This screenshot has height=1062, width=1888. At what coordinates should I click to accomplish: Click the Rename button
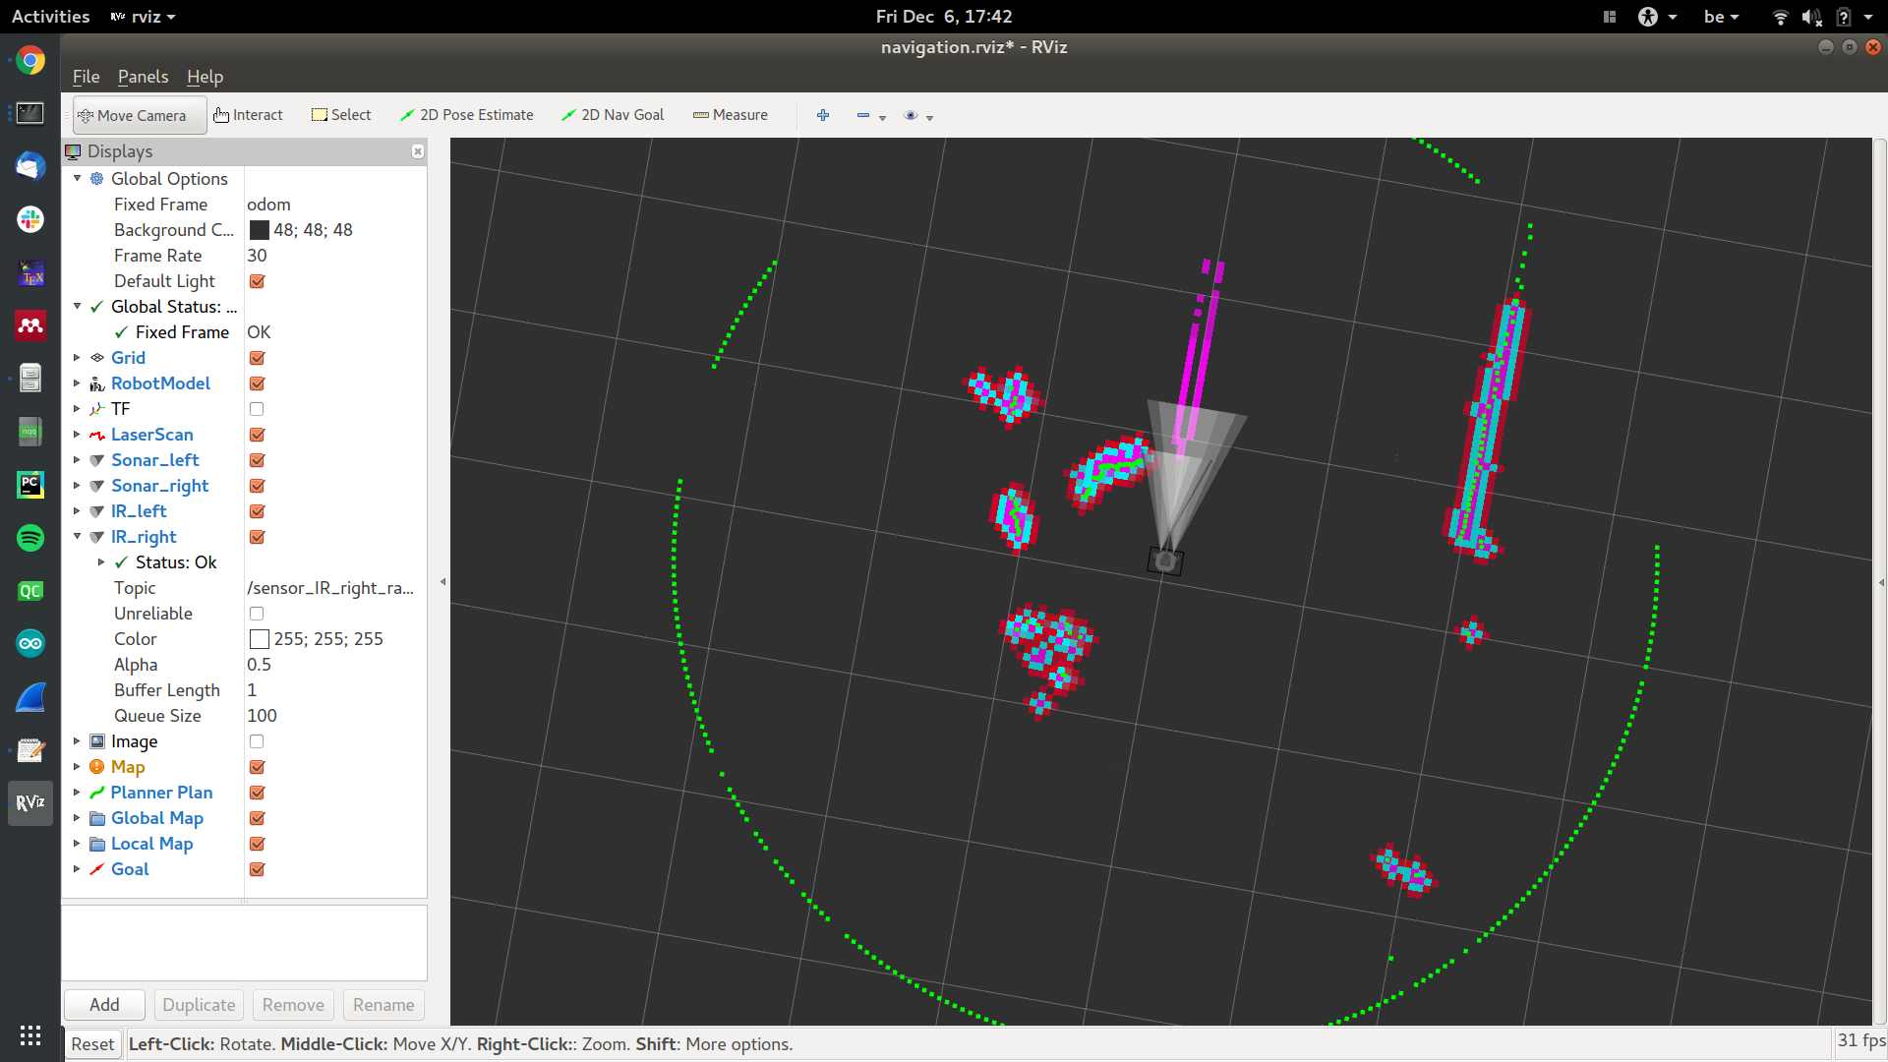383,1005
